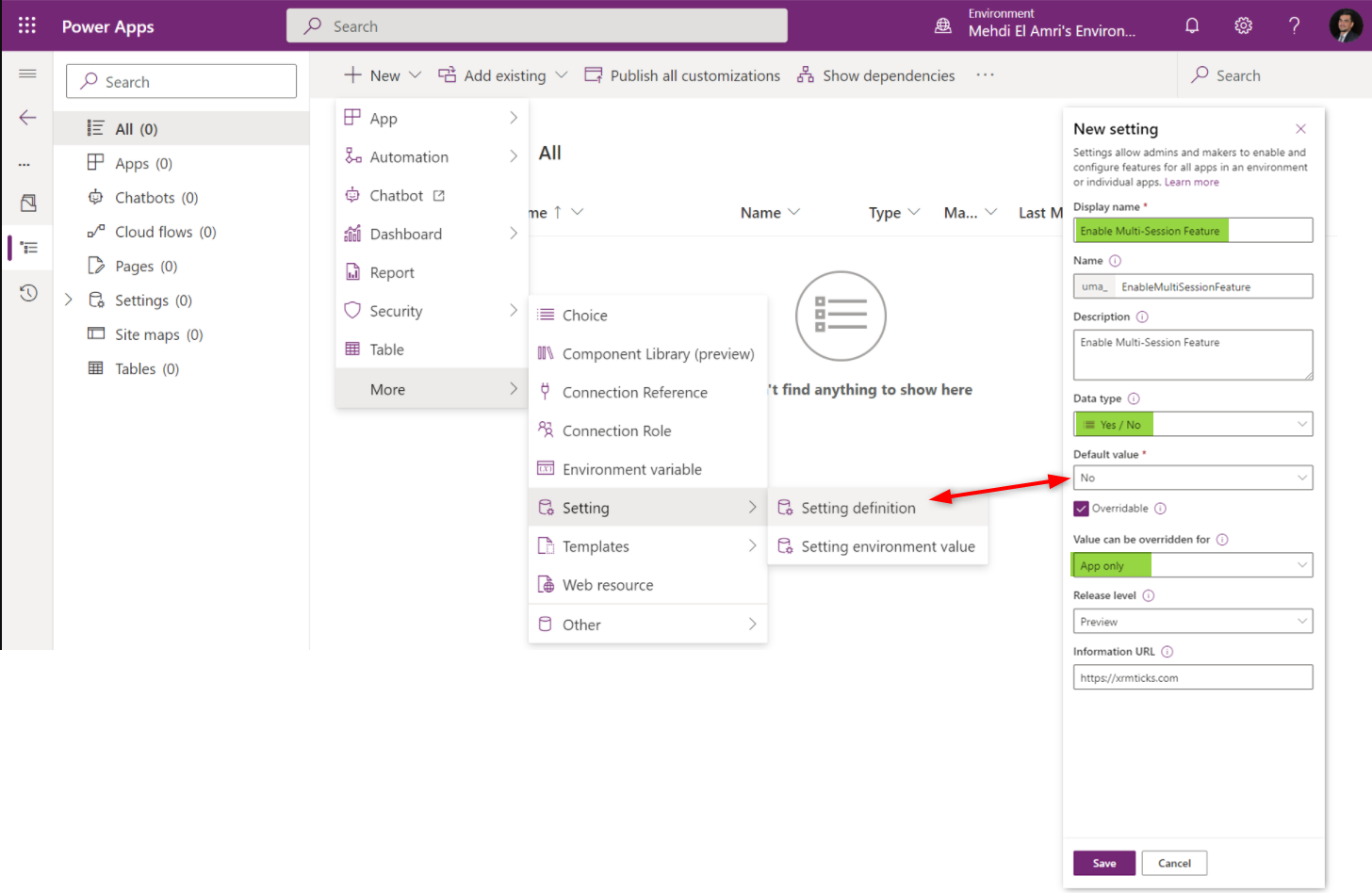
Task: Open the Power Apps app launcher waffle
Action: (x=27, y=25)
